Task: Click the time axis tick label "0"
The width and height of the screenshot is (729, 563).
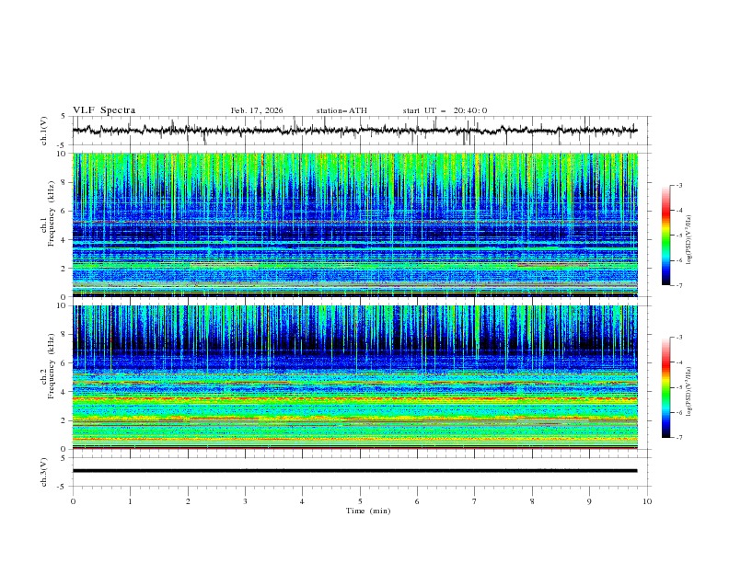Action: click(x=73, y=501)
